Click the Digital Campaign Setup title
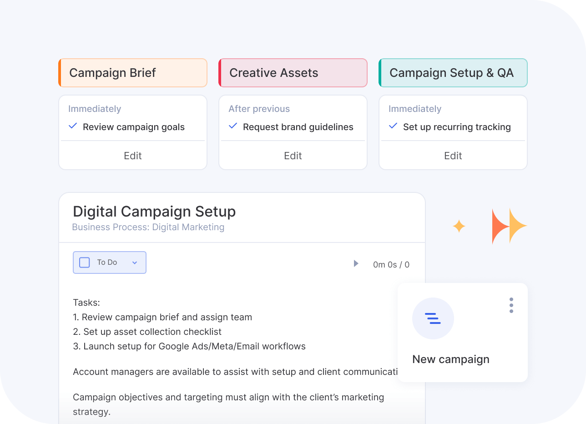This screenshot has width=586, height=424. pos(154,212)
